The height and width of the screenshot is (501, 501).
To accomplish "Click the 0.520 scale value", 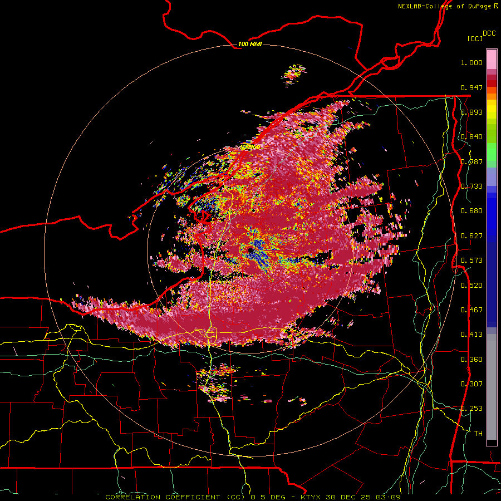I will pyautogui.click(x=471, y=286).
